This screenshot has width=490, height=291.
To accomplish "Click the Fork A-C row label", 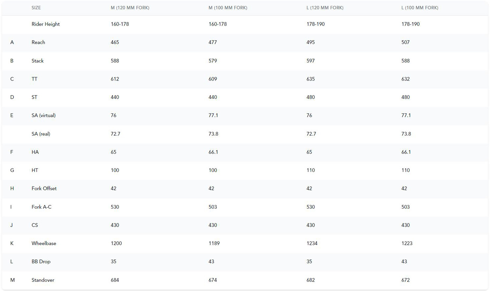I will [41, 207].
